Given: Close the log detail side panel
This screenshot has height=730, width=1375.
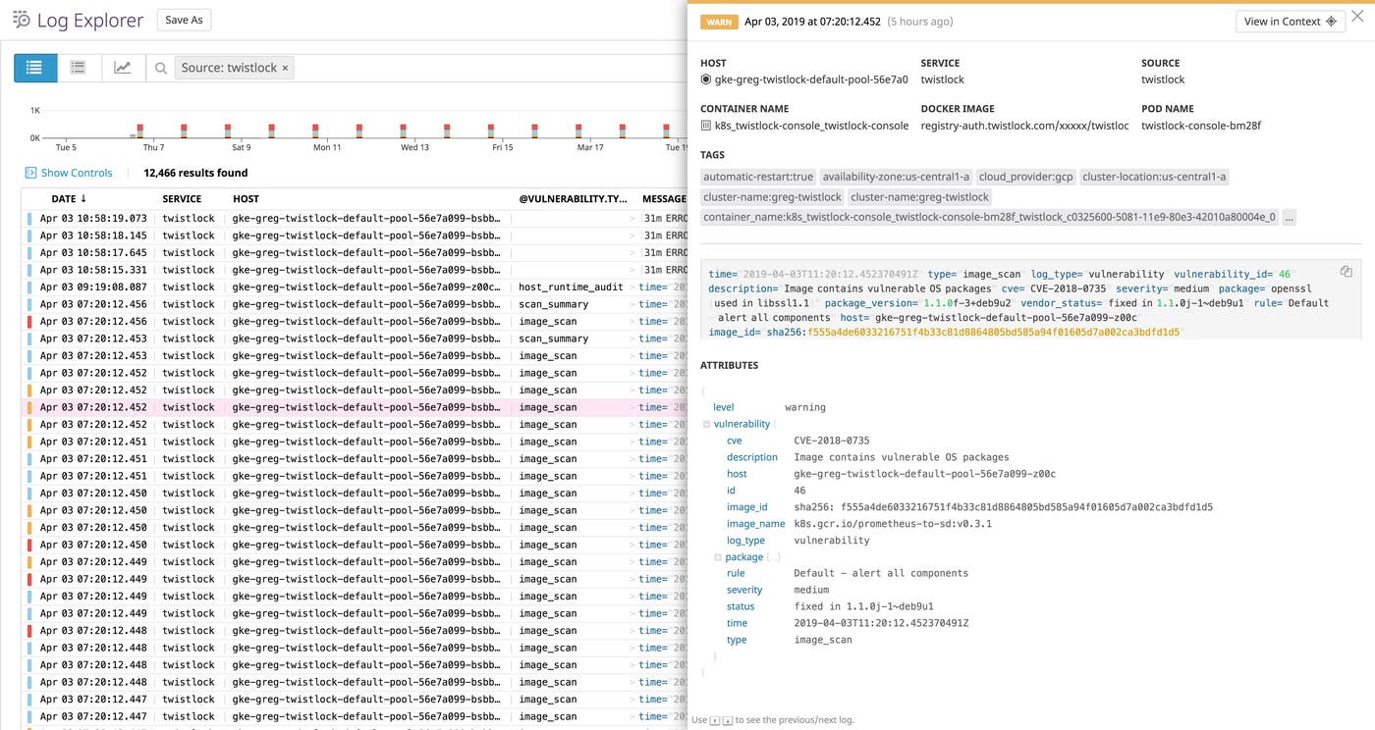Looking at the screenshot, I should point(1357,17).
